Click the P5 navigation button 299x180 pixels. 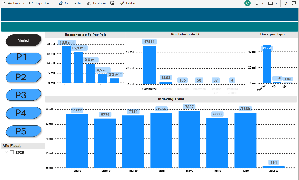[23, 131]
